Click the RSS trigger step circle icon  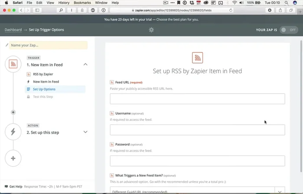tap(13, 64)
